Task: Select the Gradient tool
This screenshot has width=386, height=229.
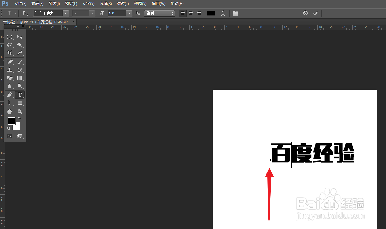Action: pyautogui.click(x=20, y=78)
